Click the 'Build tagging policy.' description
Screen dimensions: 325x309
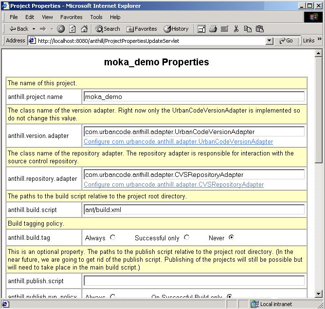(36, 224)
